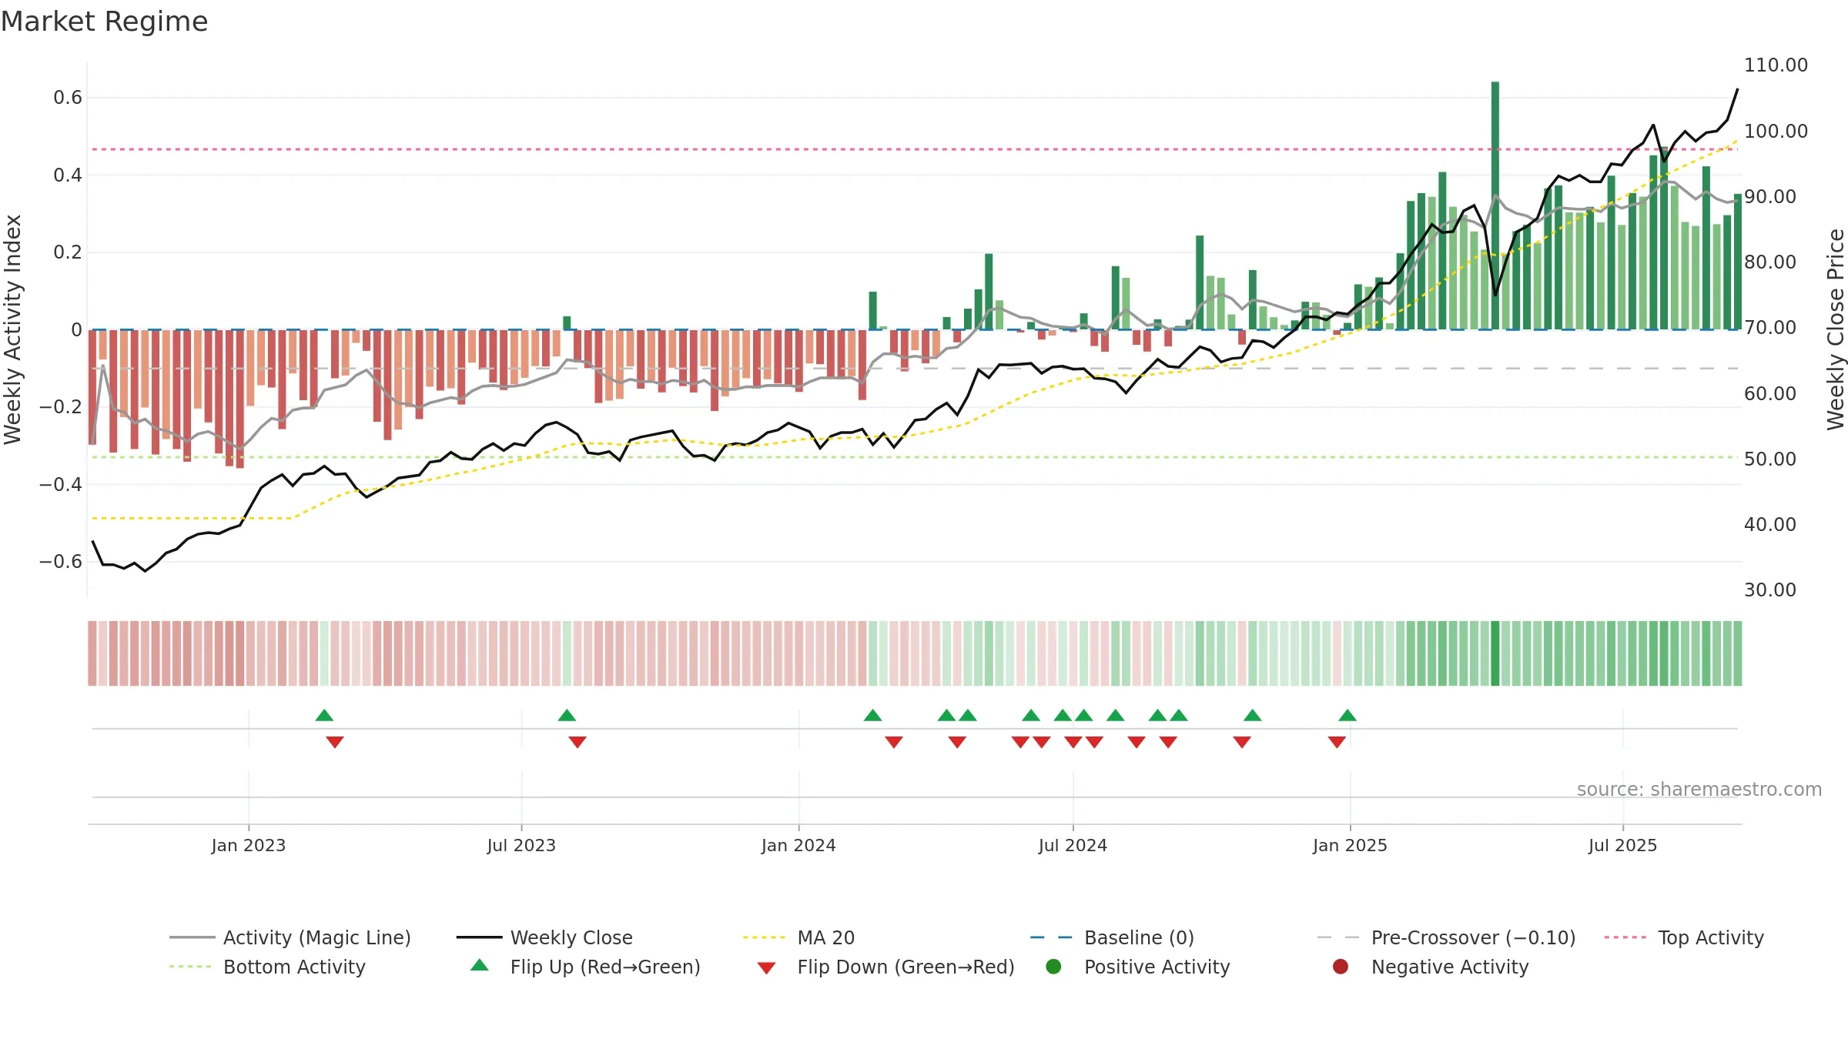Viewport: 1848px width, 1039px height.
Task: Click the dark green regime strip segment
Action: [x=1495, y=653]
